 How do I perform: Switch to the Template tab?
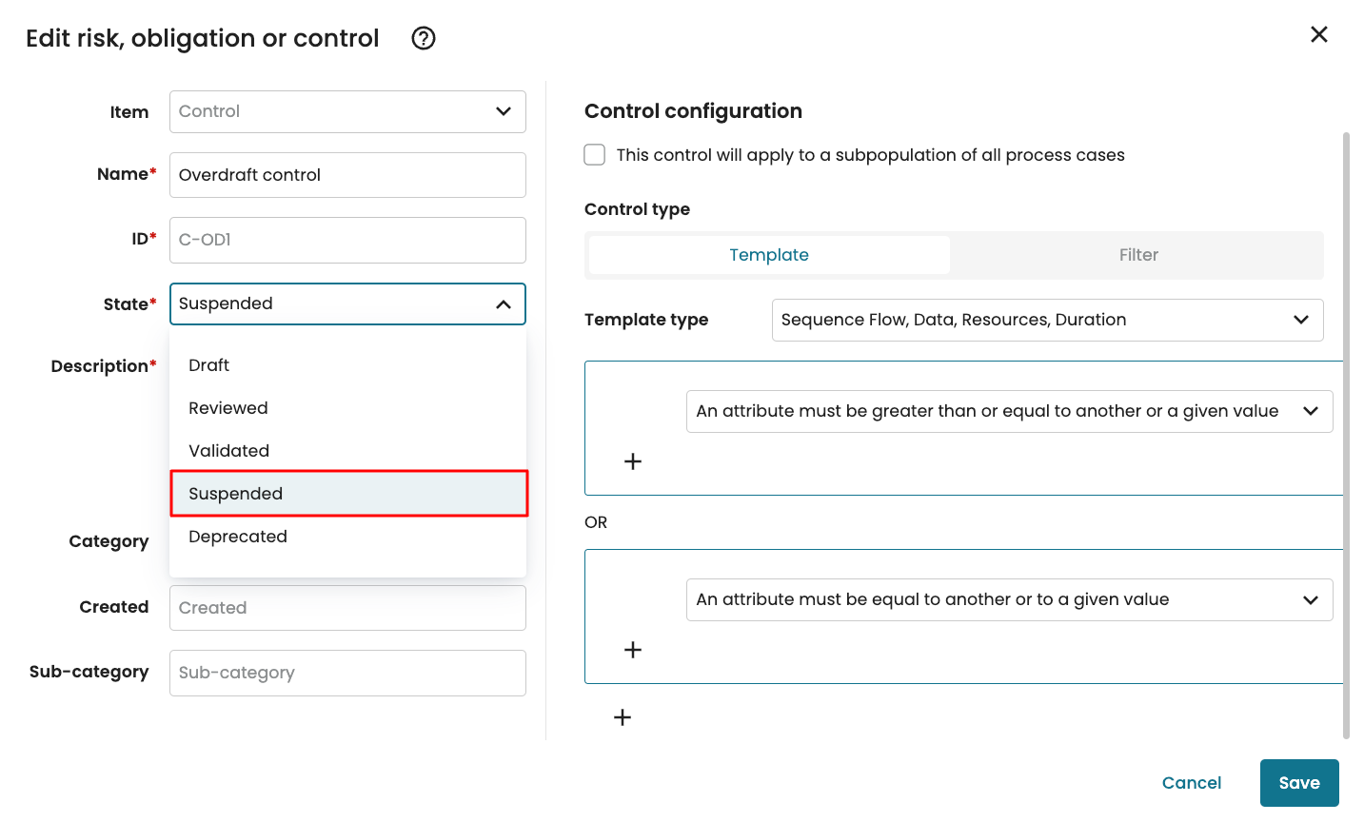tap(769, 255)
